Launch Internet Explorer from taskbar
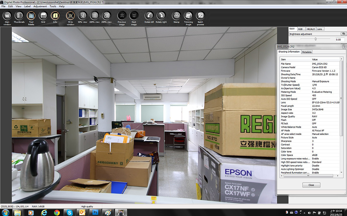 tap(44, 213)
